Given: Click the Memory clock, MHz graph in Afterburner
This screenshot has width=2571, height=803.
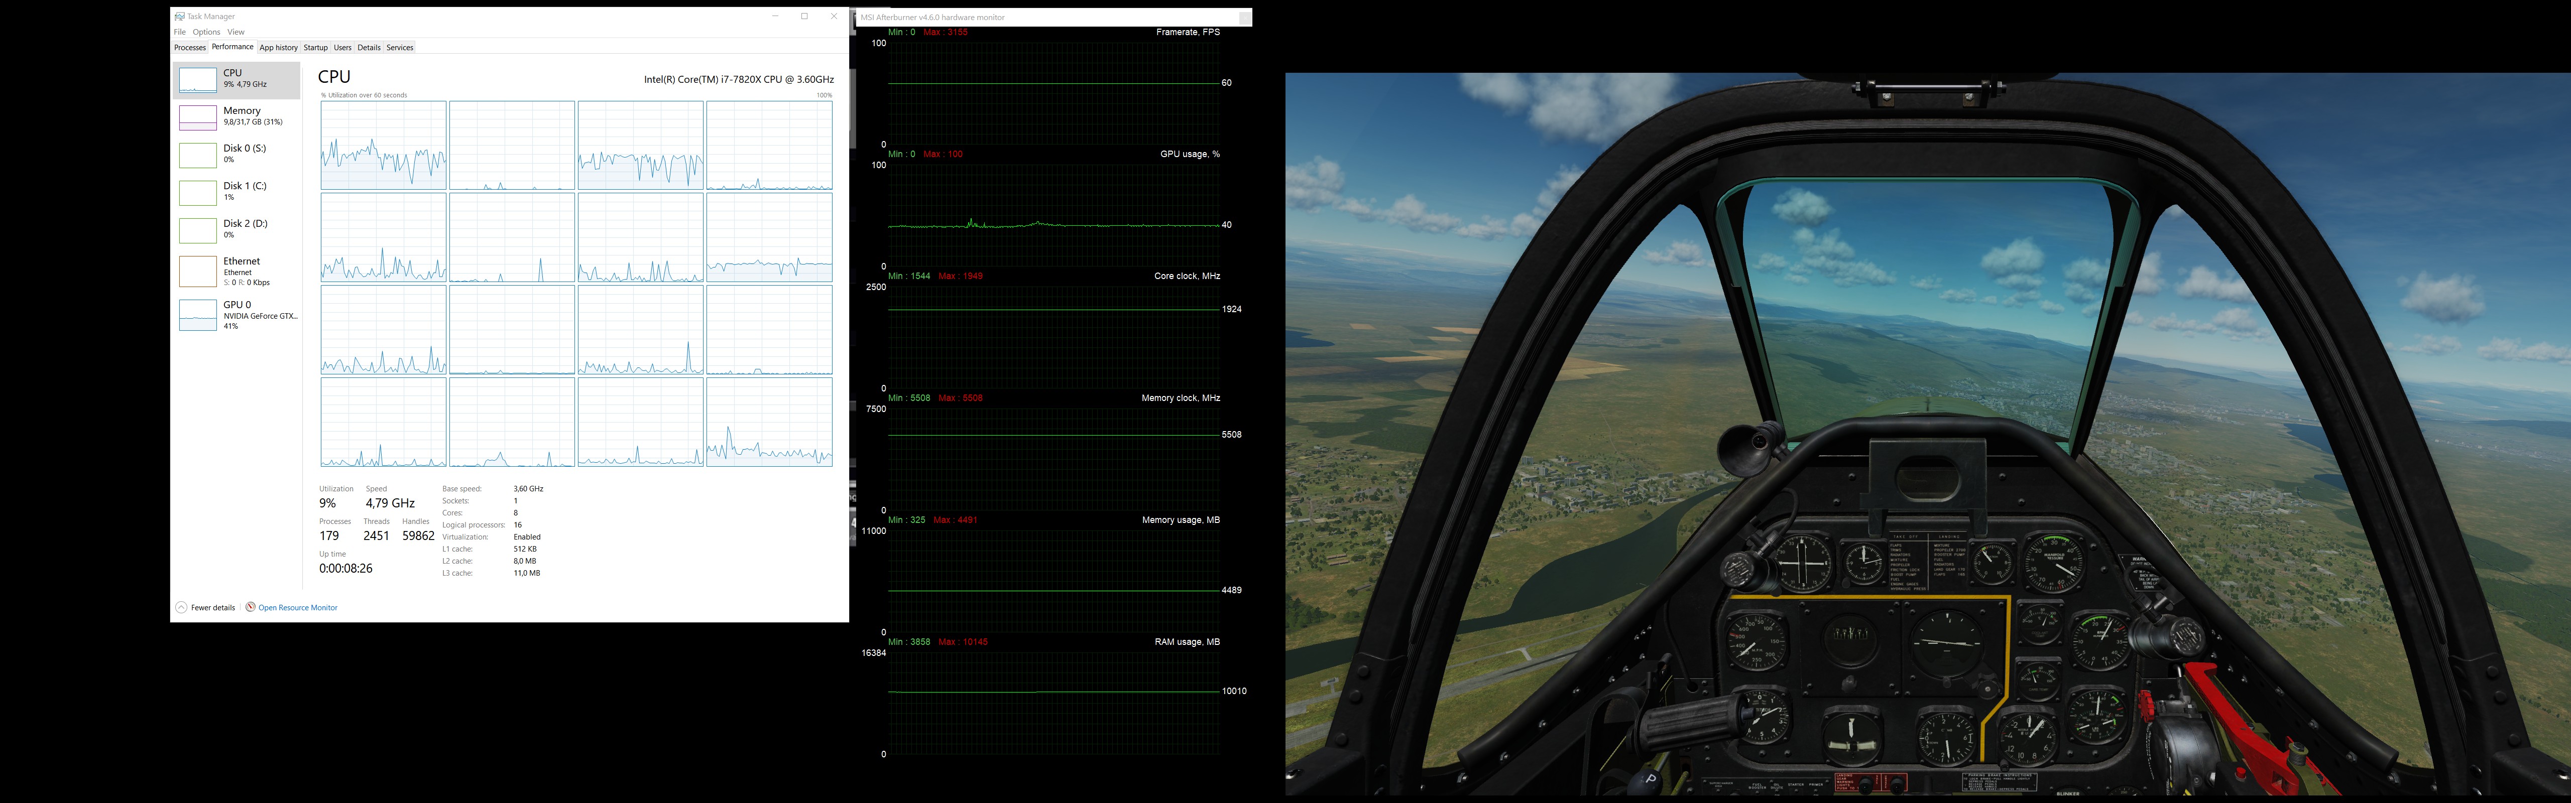Looking at the screenshot, I should click(x=1053, y=460).
